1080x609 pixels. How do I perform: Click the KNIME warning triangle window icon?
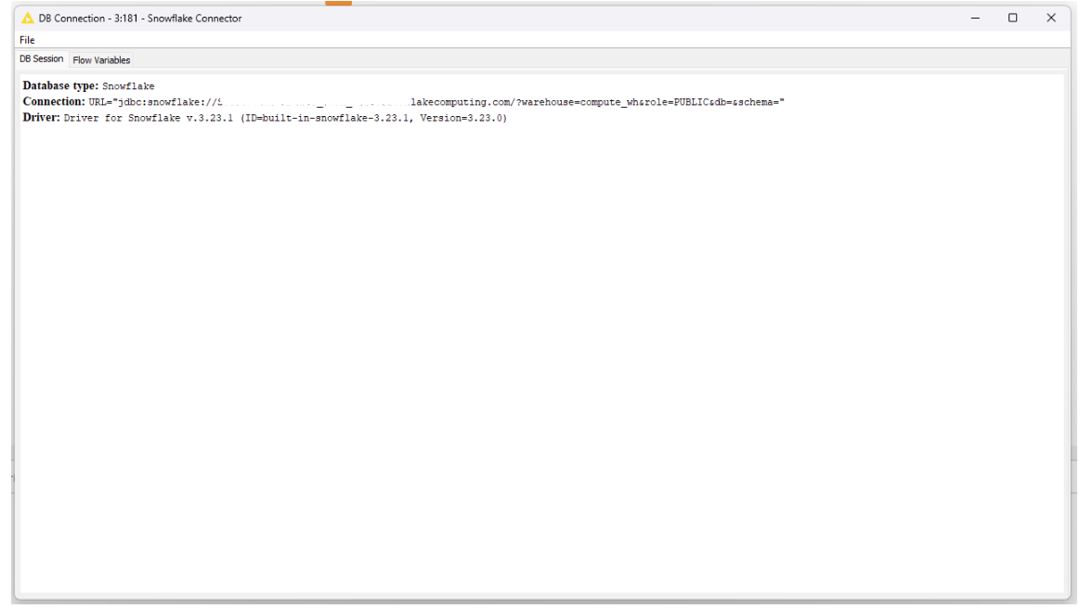[28, 18]
